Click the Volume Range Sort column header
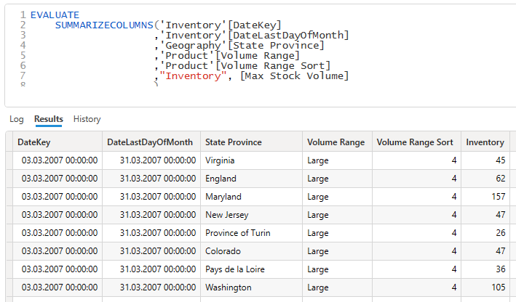Viewport: 516px width, 302px height. point(415,142)
